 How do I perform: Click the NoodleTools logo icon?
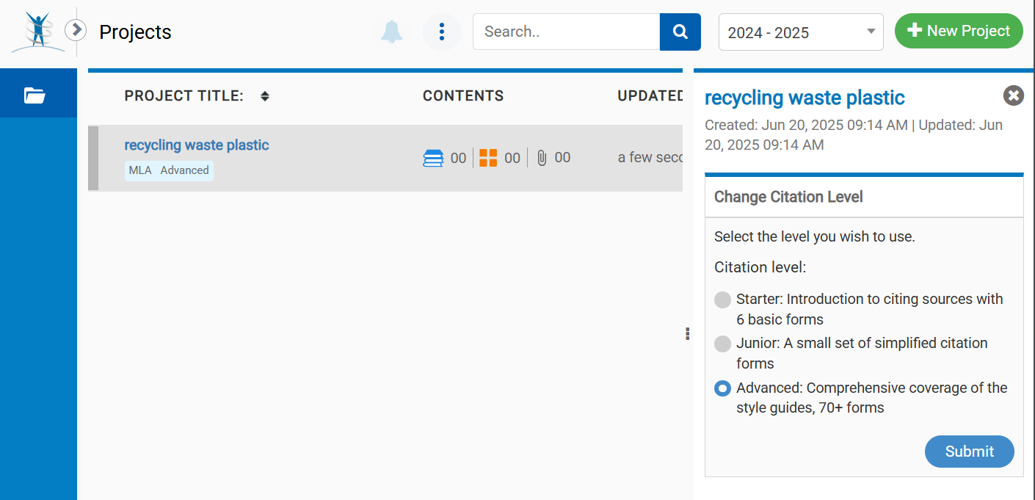[x=37, y=32]
